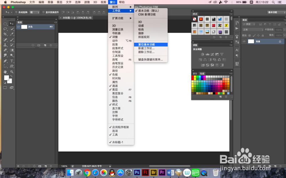
Task: Open the Help menu
Action: [x=122, y=2]
